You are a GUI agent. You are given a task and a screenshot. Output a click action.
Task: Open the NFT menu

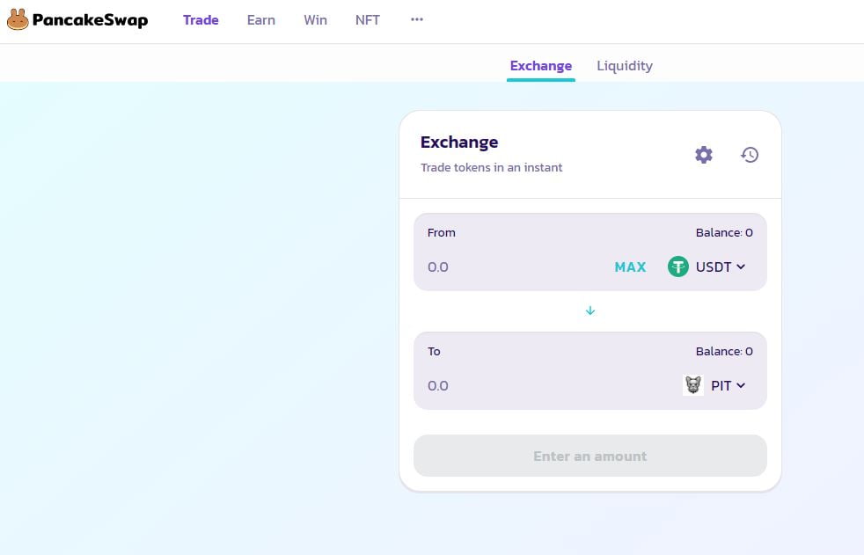pyautogui.click(x=368, y=19)
